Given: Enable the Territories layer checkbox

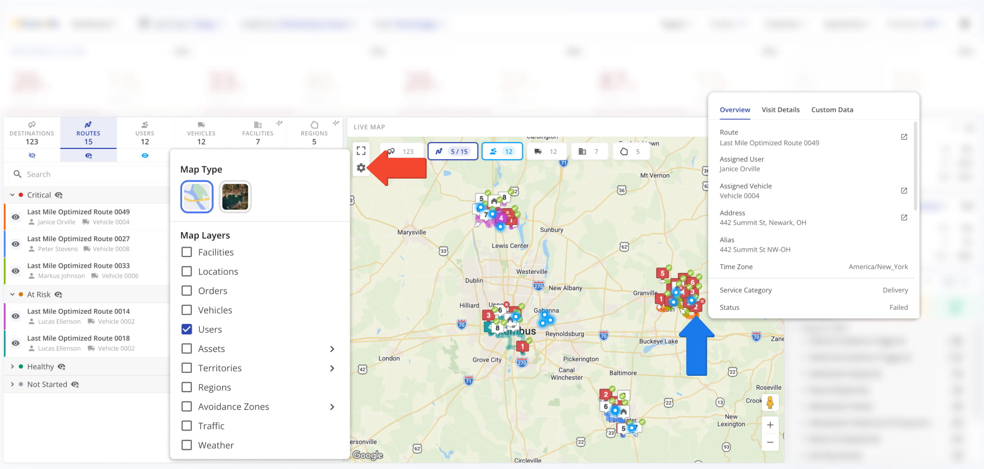Looking at the screenshot, I should tap(187, 368).
